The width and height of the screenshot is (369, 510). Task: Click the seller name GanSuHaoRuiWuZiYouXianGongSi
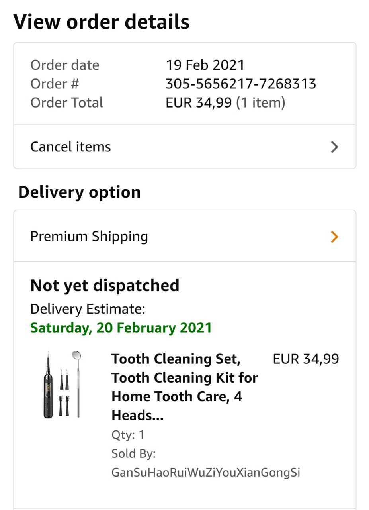206,473
